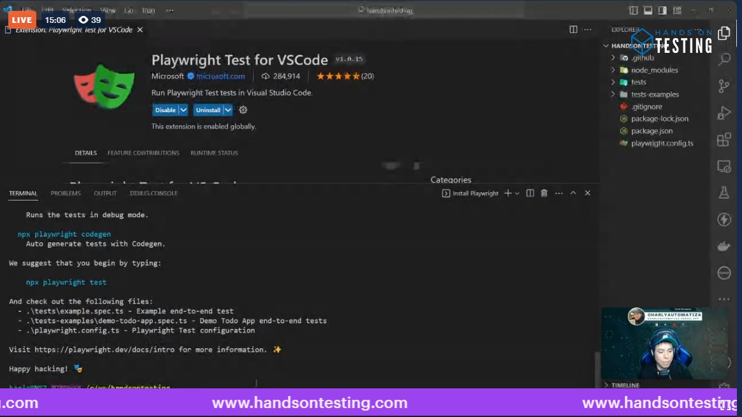Switch to the Runtime Status tab

215,153
